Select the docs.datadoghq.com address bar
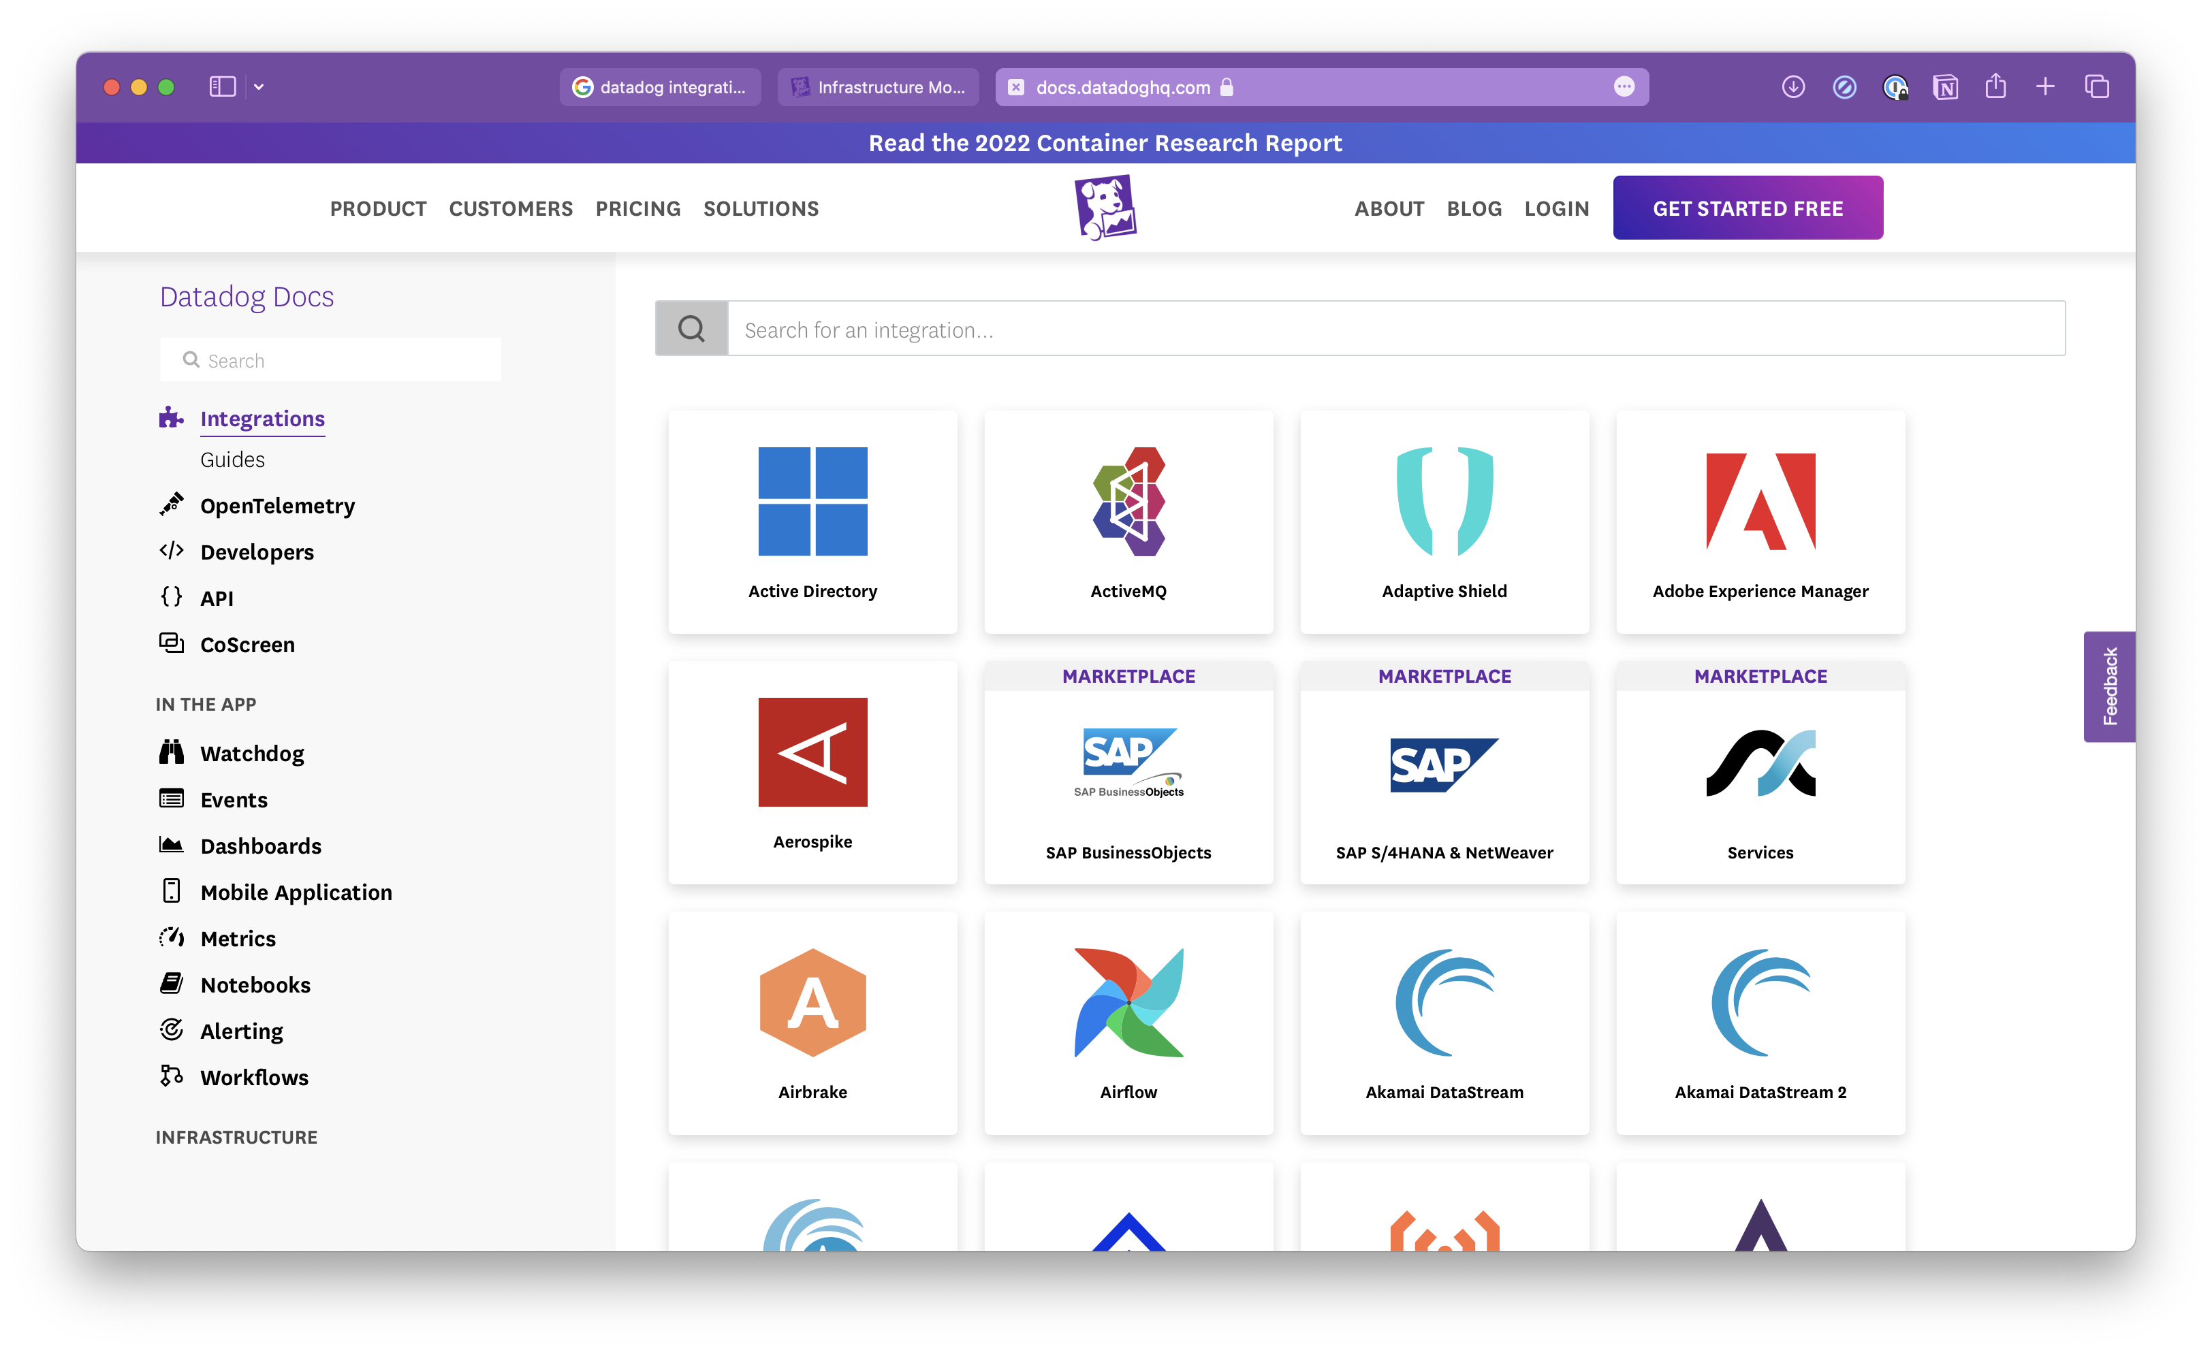 tap(1321, 87)
